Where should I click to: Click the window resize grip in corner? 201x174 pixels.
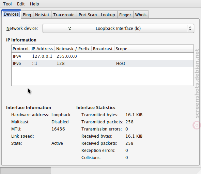(199, 172)
